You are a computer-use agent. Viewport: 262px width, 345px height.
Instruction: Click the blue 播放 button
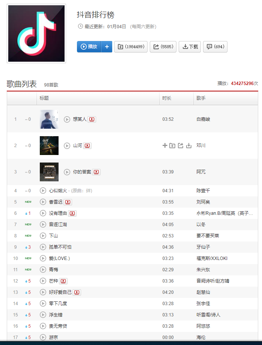click(x=89, y=47)
